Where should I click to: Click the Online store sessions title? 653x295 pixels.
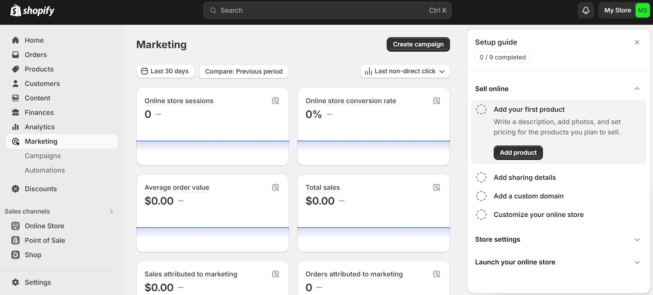[x=179, y=101]
